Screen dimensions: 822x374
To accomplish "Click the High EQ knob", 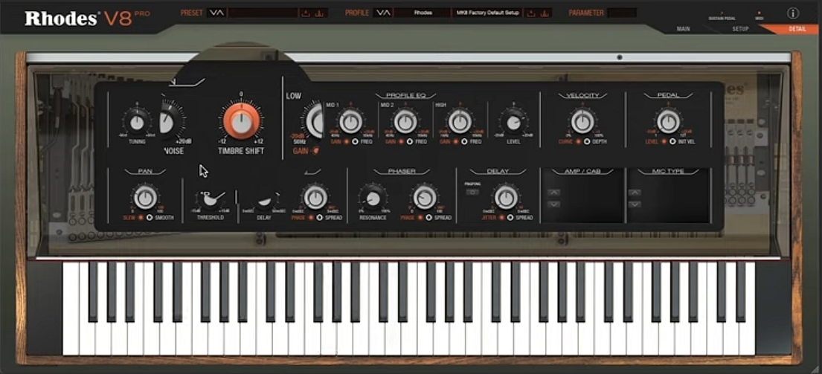I will [x=460, y=121].
